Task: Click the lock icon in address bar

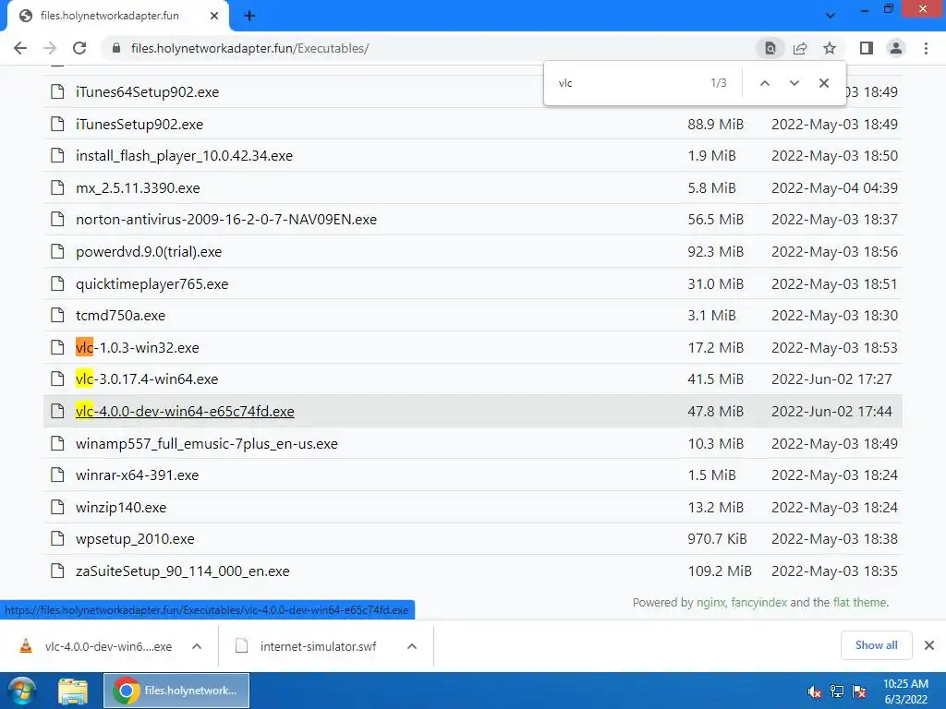Action: (116, 48)
